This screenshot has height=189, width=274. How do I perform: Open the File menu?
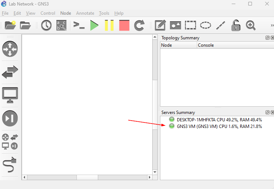(5, 13)
